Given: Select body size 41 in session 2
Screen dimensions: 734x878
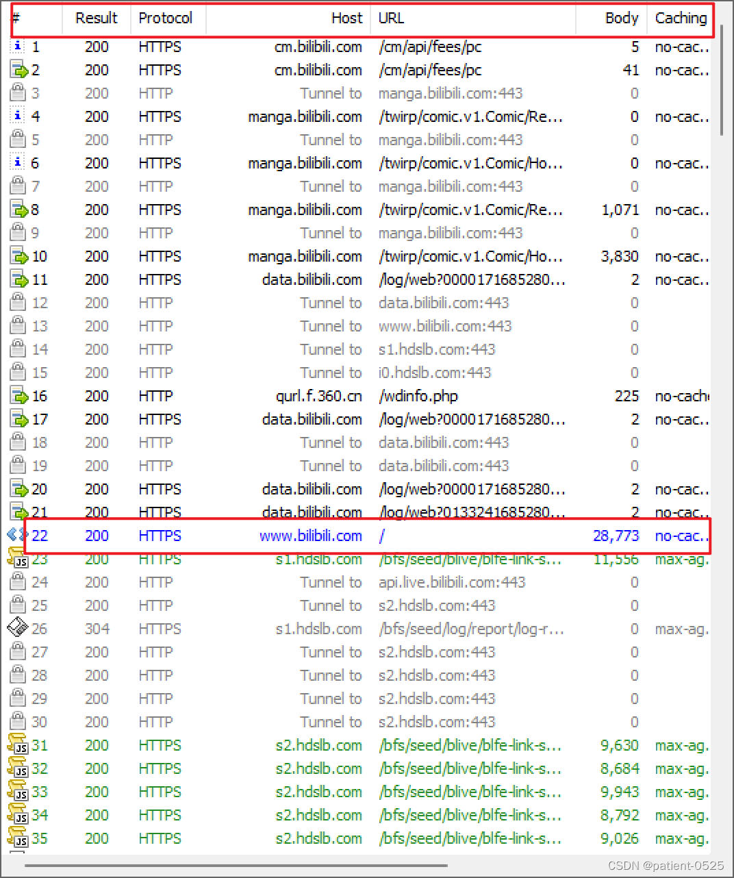Looking at the screenshot, I should pos(631,70).
